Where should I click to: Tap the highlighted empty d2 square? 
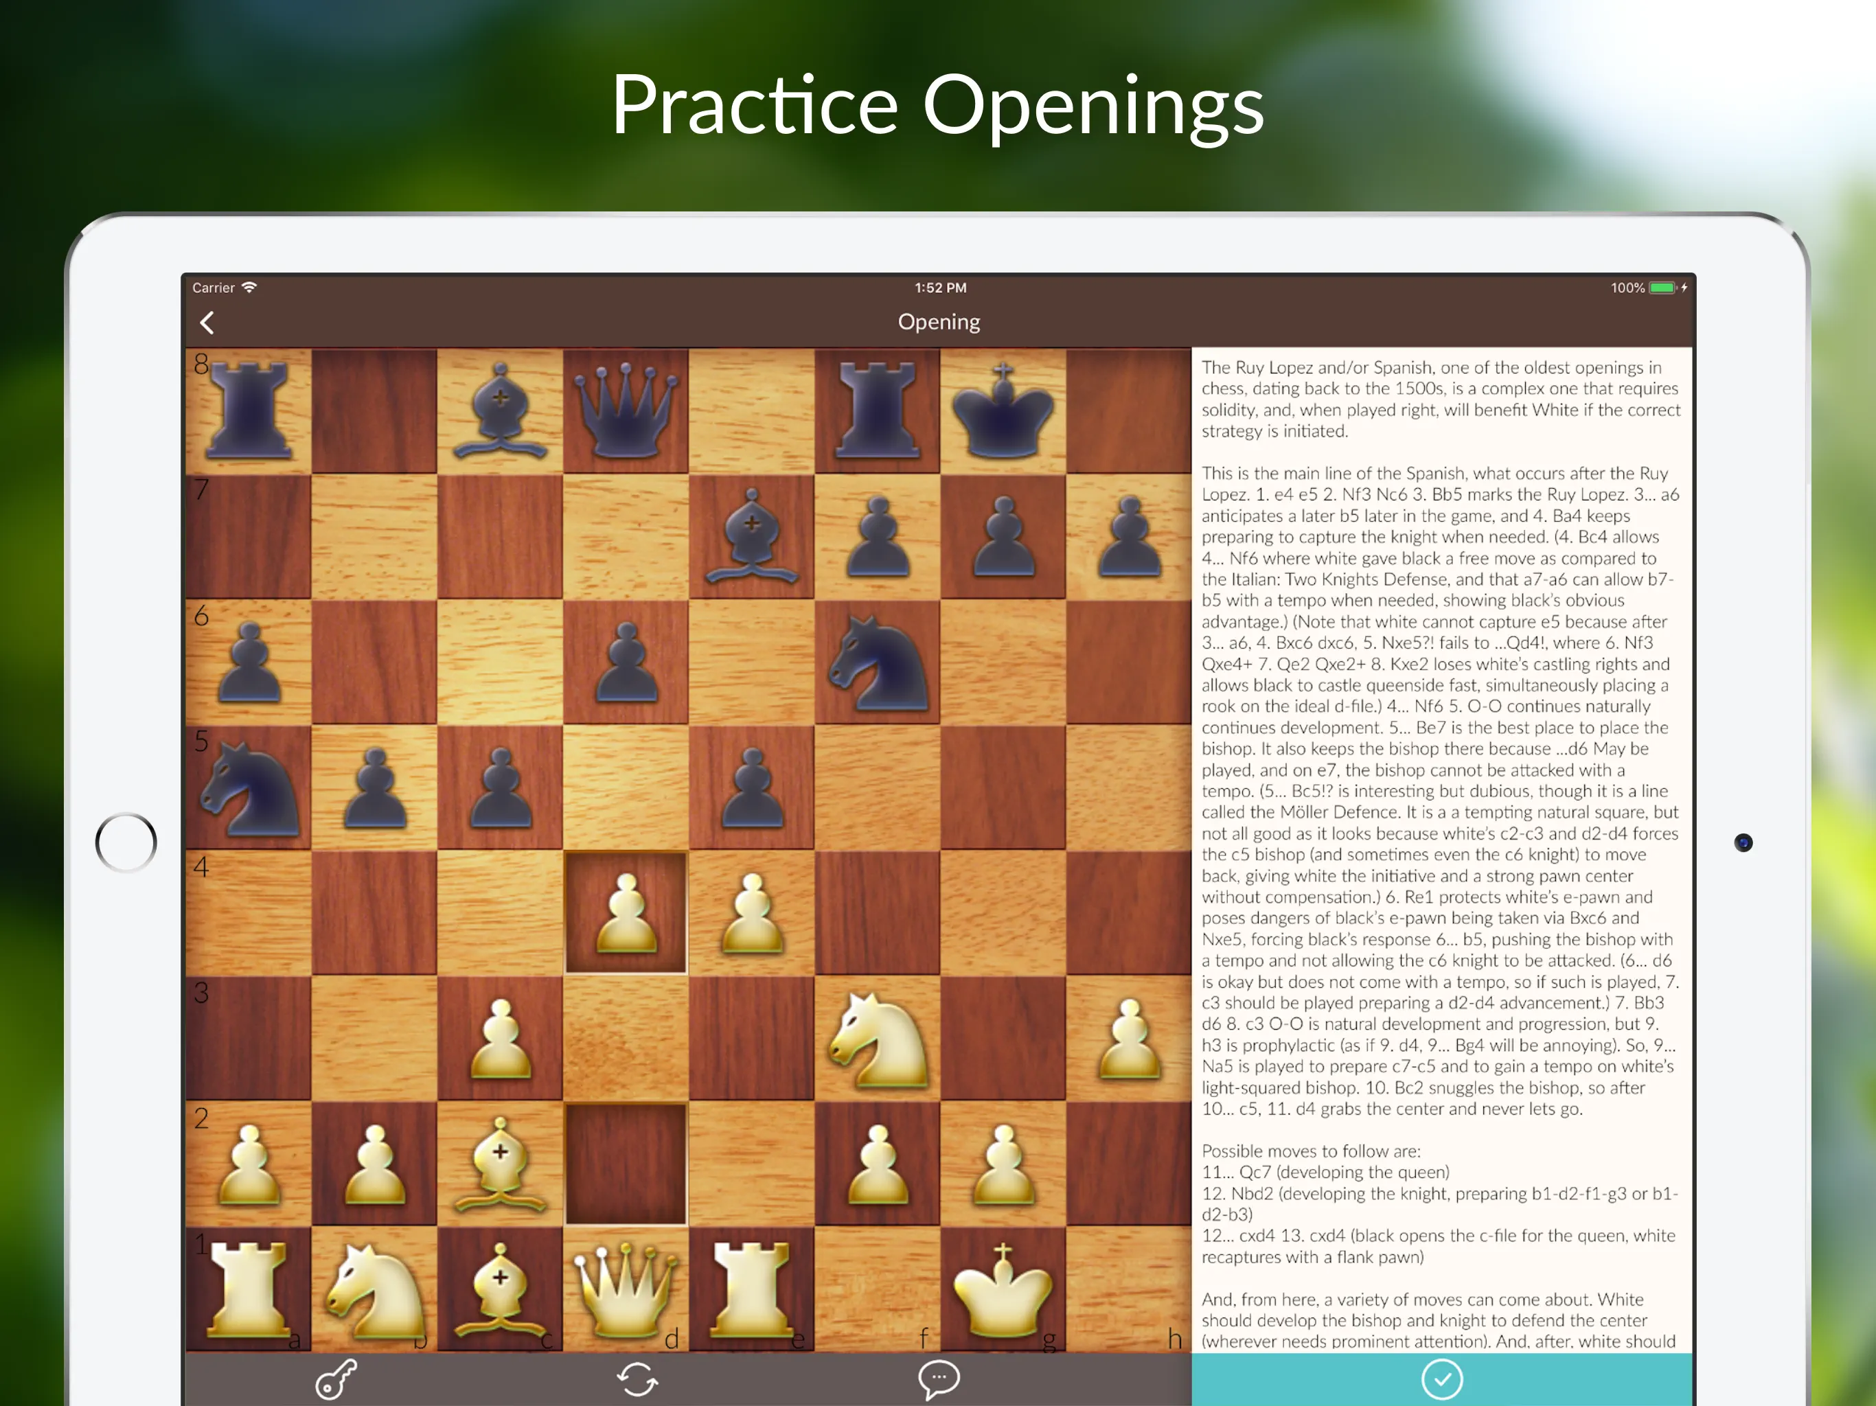[626, 1164]
